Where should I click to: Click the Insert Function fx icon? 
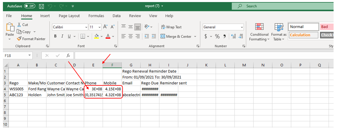68,56
